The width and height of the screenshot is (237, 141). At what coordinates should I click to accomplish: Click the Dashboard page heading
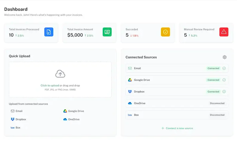(x=16, y=9)
